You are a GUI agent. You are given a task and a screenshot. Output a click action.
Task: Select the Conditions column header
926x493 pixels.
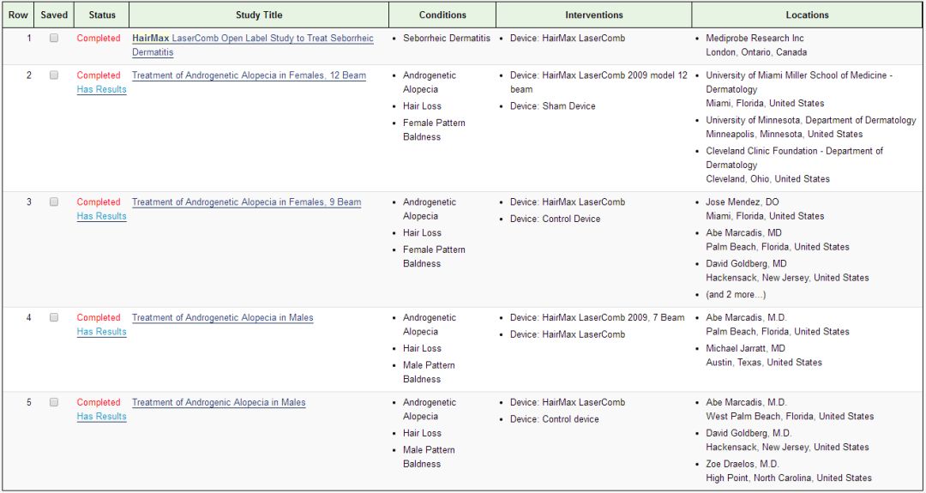tap(442, 15)
